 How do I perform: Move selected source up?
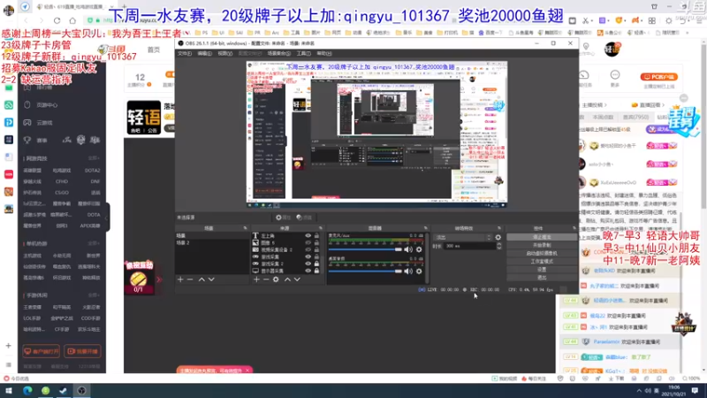point(287,279)
